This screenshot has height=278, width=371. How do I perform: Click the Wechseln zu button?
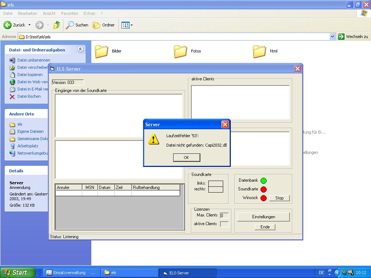(353, 37)
